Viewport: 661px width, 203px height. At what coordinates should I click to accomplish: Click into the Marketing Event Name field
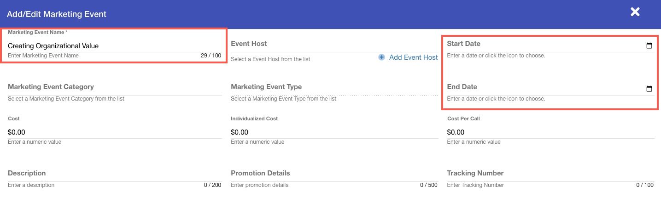[114, 45]
